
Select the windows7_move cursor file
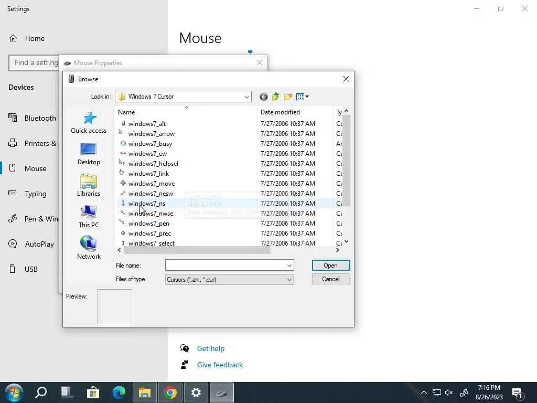(152, 183)
